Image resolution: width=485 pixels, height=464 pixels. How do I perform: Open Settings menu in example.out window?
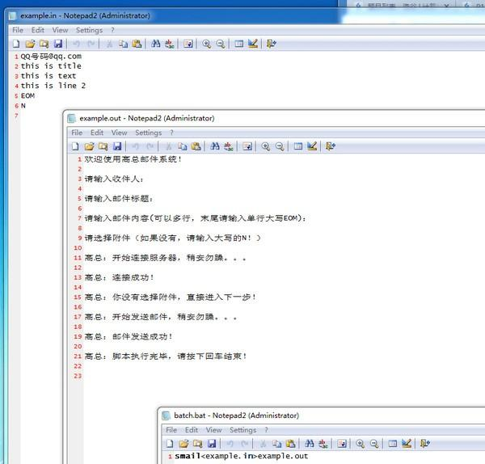tap(148, 133)
